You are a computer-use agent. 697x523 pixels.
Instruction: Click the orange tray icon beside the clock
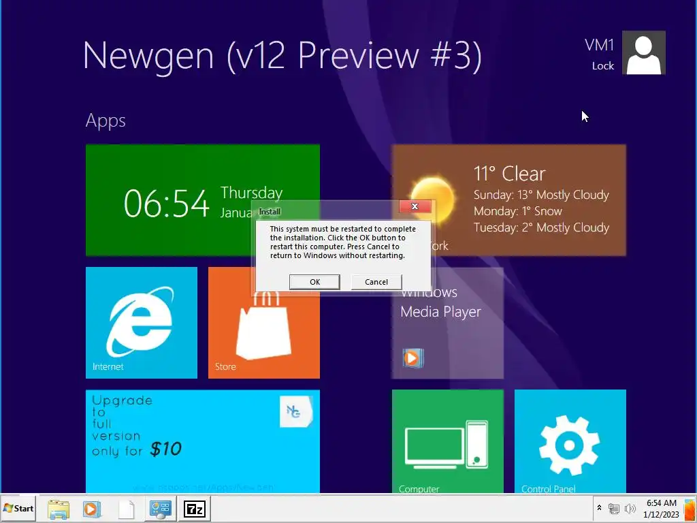tap(690, 509)
